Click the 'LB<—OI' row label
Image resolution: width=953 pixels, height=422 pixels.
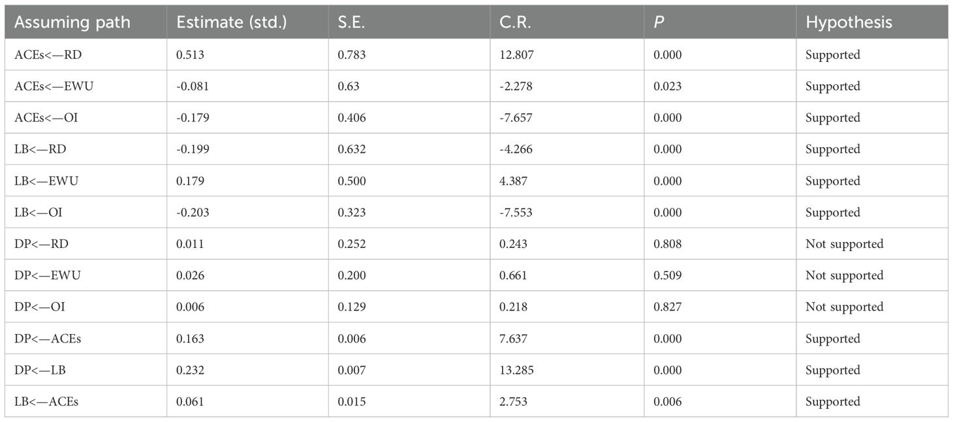(39, 213)
